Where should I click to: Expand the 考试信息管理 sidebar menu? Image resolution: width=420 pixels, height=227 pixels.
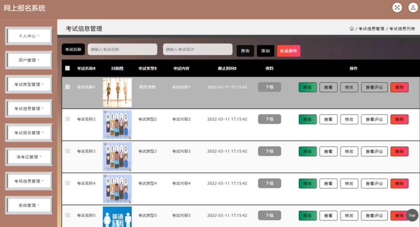coord(29,108)
